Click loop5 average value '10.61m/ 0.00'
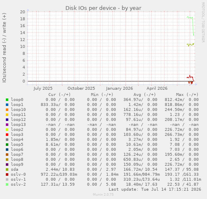This screenshot has height=199, width=207. pyautogui.click(x=142, y=145)
